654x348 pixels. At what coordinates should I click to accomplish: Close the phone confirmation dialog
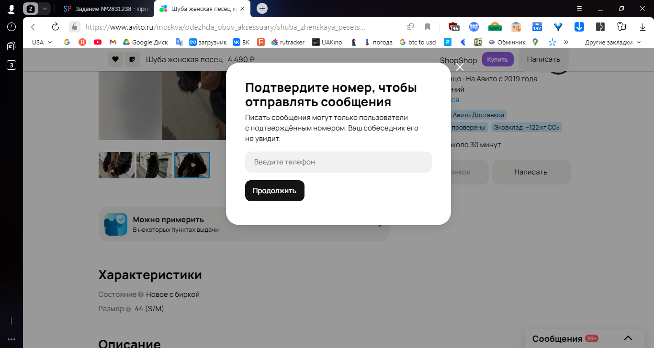460,66
